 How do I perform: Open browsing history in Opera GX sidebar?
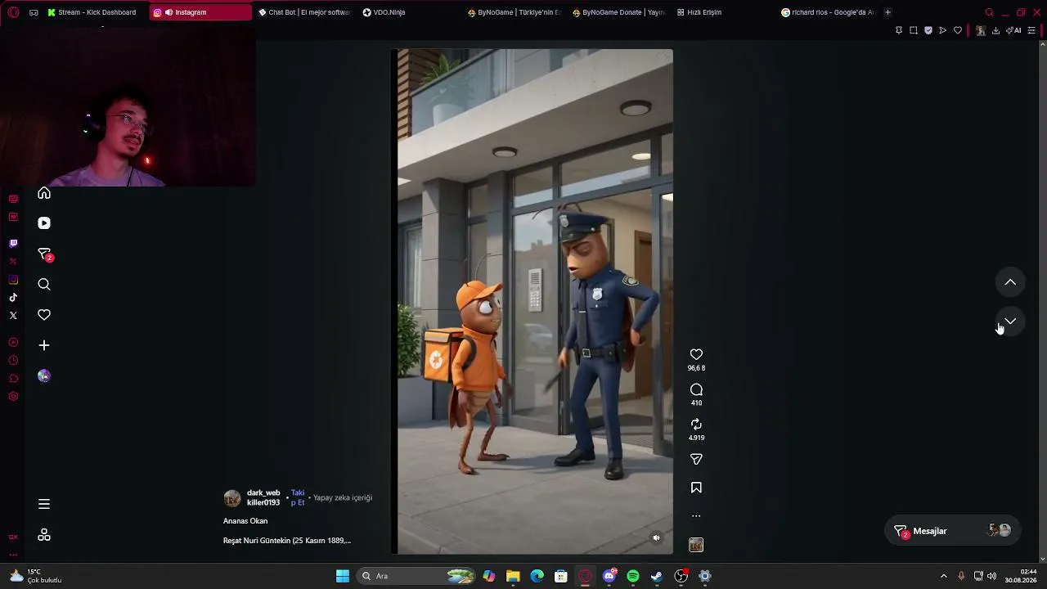[x=13, y=360]
